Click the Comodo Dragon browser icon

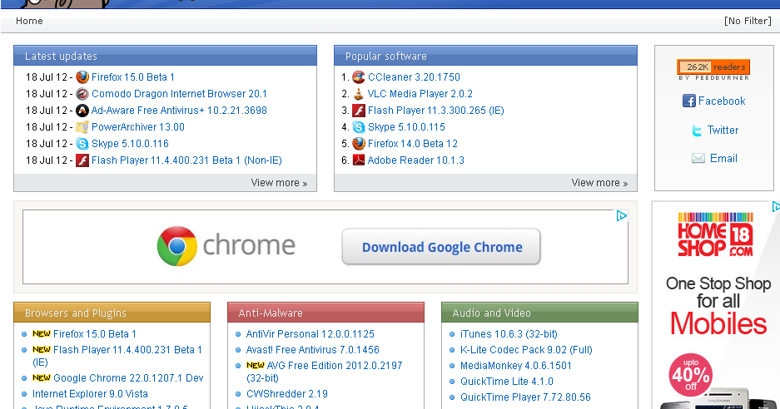point(82,94)
